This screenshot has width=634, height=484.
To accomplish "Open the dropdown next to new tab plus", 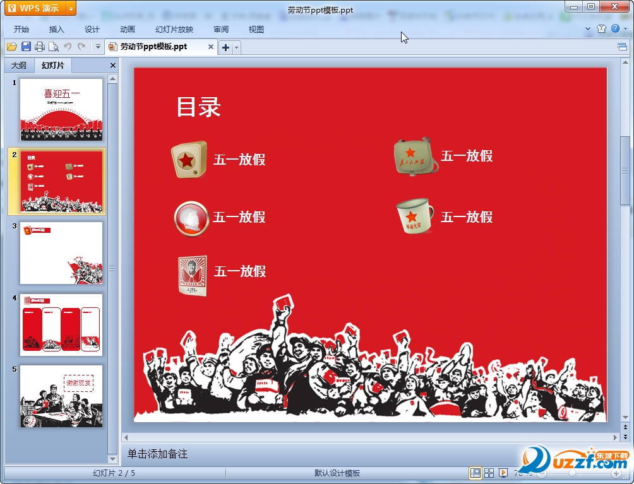I will coord(237,48).
